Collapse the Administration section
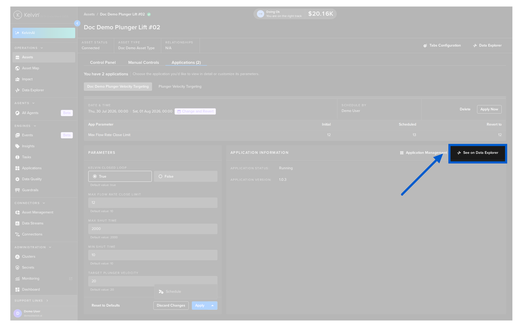The image size is (523, 327). [50, 247]
